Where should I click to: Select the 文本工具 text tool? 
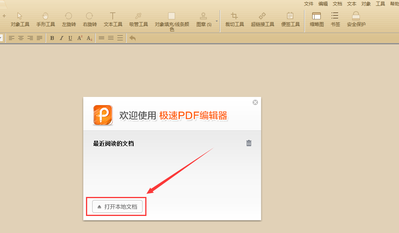(113, 20)
